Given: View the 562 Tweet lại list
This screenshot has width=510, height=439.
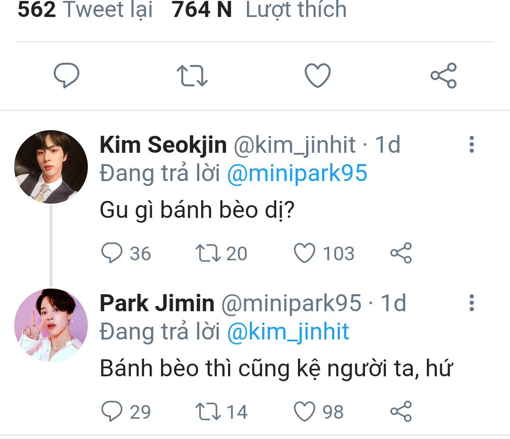Looking at the screenshot, I should tap(85, 9).
